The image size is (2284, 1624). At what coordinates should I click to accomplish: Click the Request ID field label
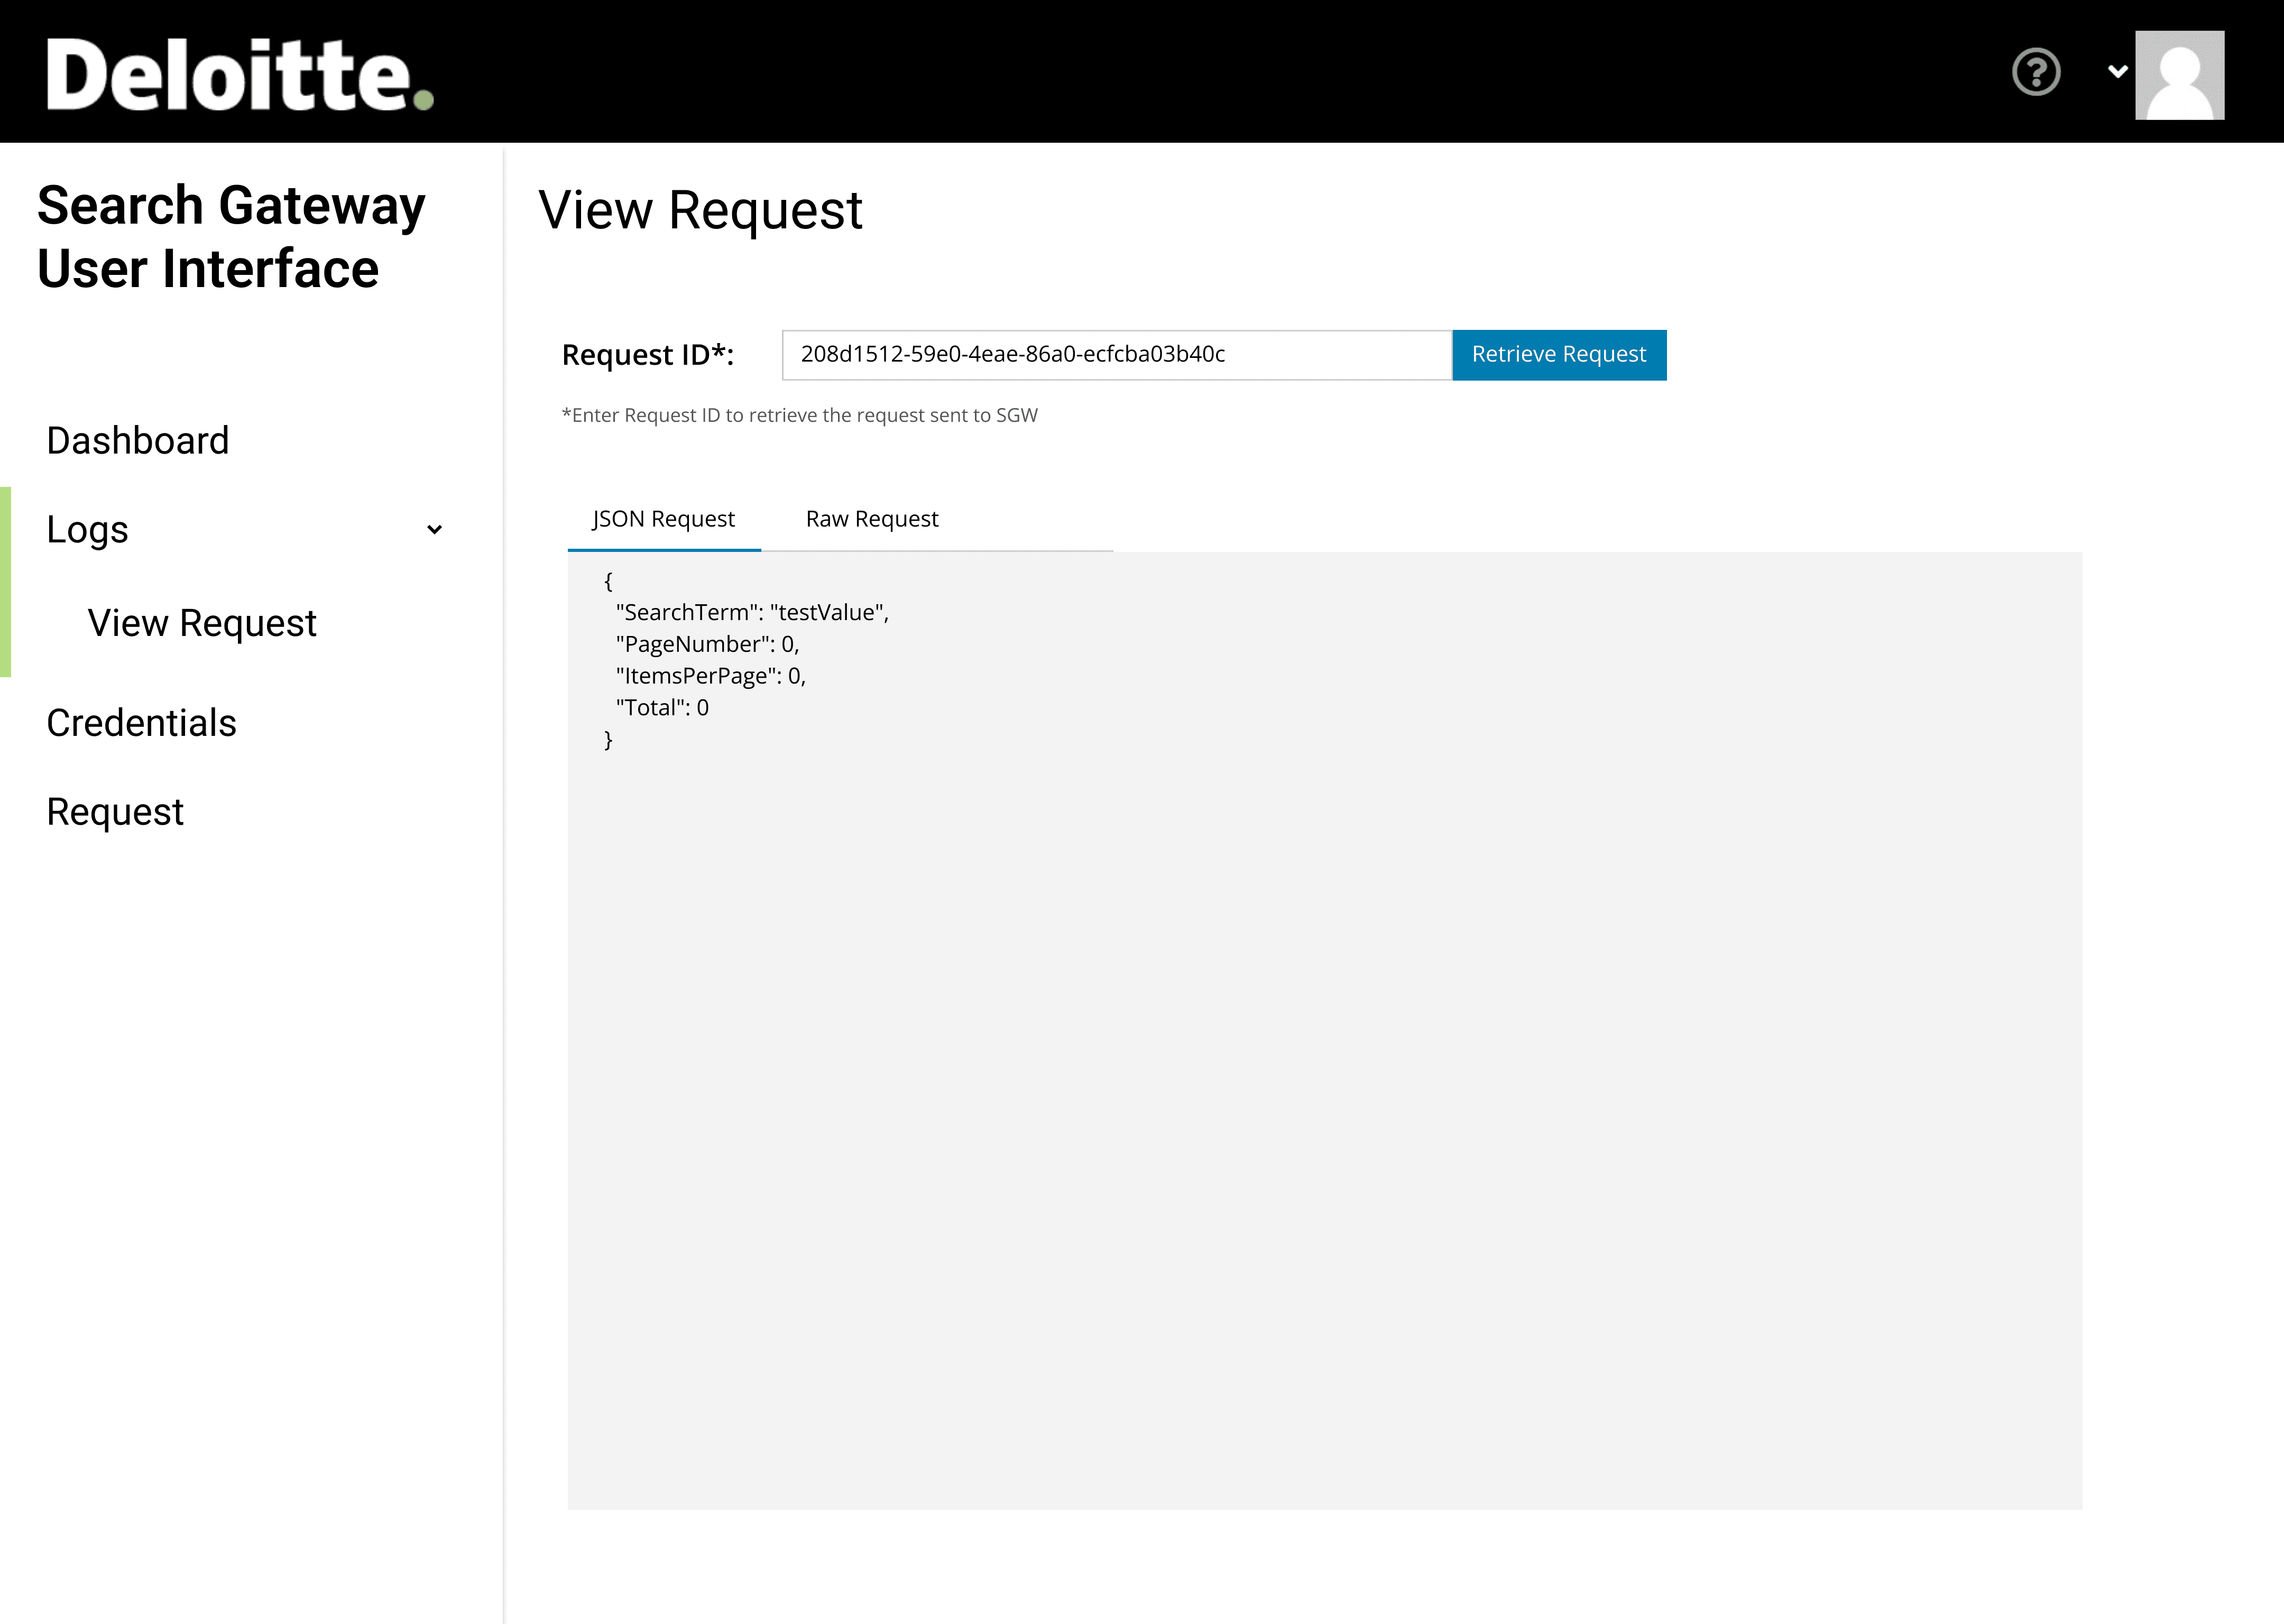[648, 355]
